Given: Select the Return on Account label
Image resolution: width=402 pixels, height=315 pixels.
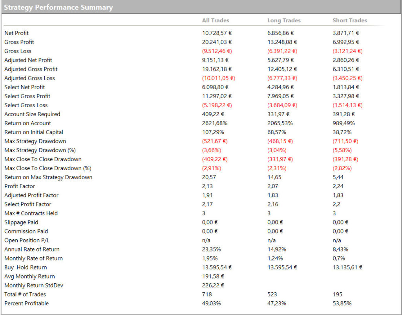Looking at the screenshot, I should point(28,123).
